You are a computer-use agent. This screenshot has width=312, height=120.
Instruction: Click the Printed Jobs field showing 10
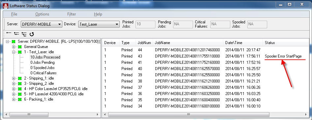pyautogui.click(x=145, y=24)
